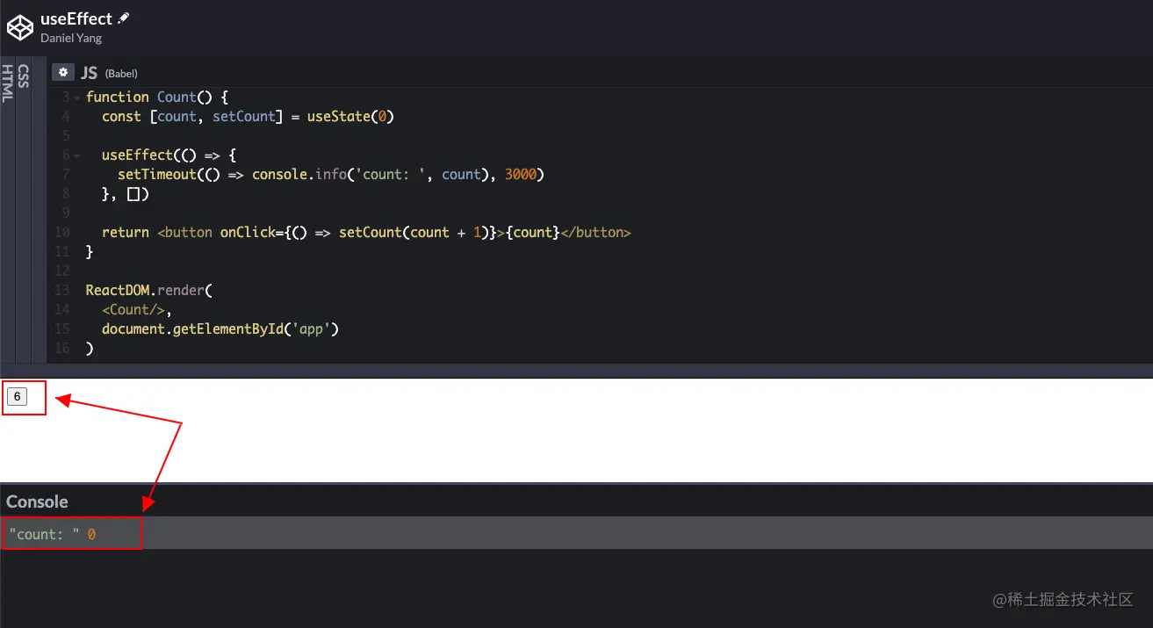Screen dimensions: 1153x628
Task: Collapse the useEffect block fold arrow at line 6
Action: 77,155
